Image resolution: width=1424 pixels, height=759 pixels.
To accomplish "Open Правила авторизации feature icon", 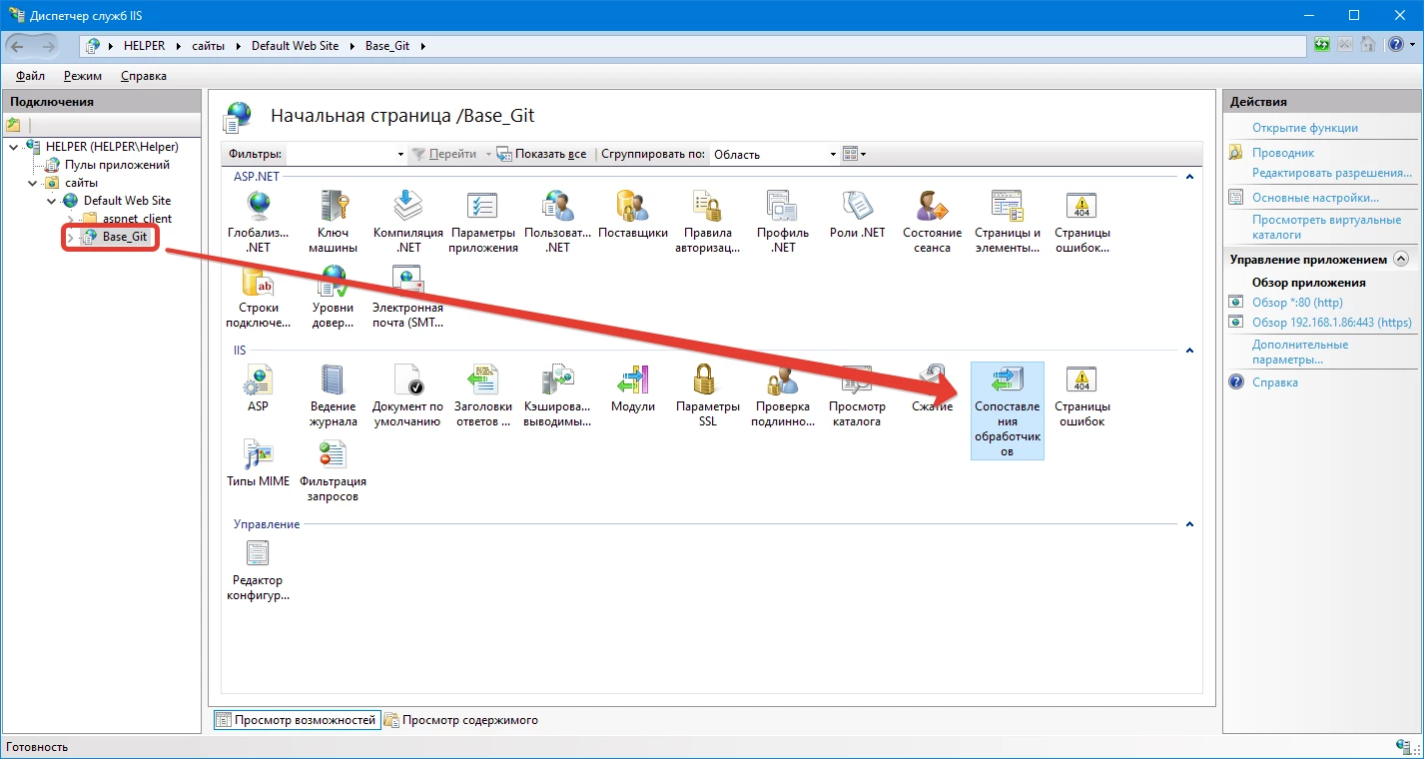I will 708,221.
